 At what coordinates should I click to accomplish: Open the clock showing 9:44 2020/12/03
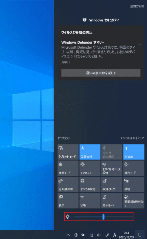(x=126, y=235)
